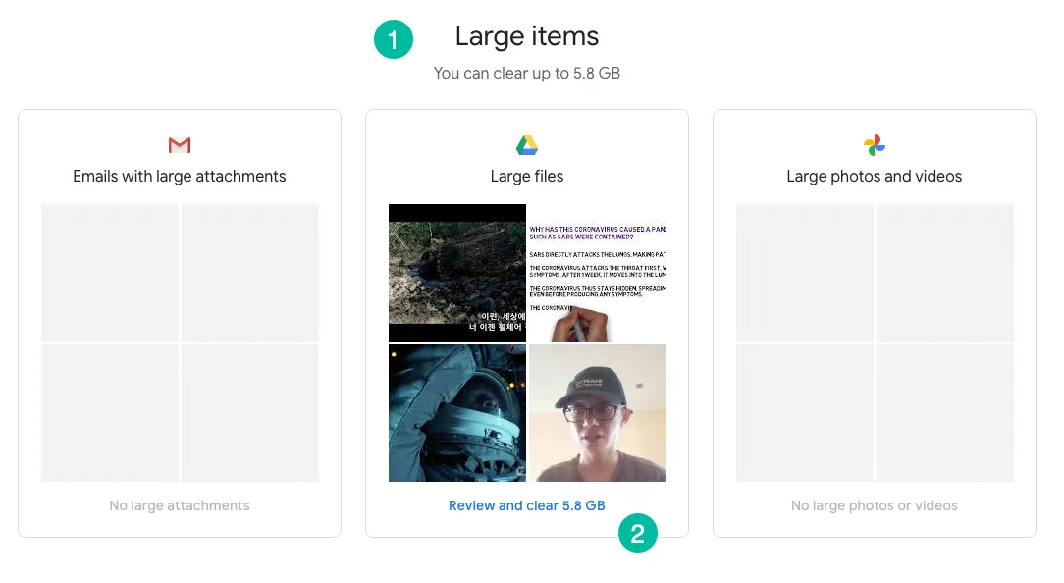Click the green step 2 badge
This screenshot has height=583, width=1064.
638,534
